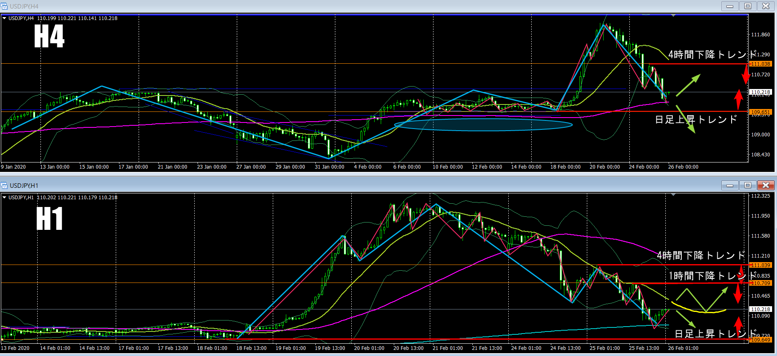Click the 20 Feb 00:00 time label
Screen dimensions: 777x356
point(605,167)
